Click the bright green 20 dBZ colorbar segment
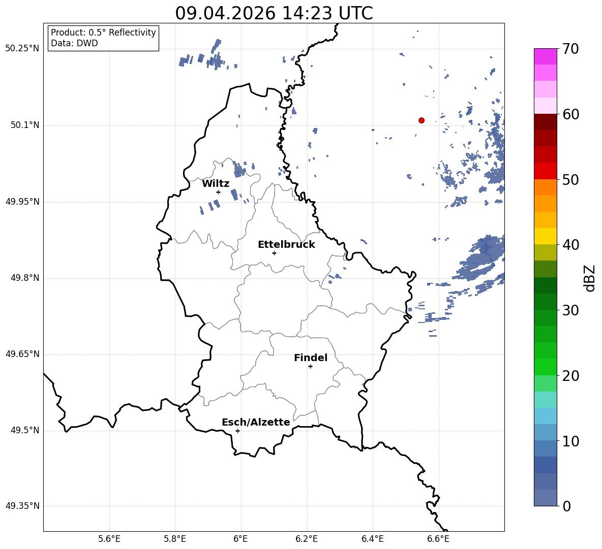Image resolution: width=602 pixels, height=549 pixels. tap(545, 367)
